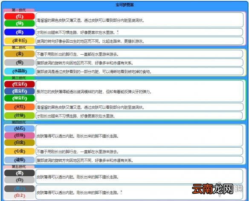
Task: Click the 银 version label
Action: (x=20, y=62)
